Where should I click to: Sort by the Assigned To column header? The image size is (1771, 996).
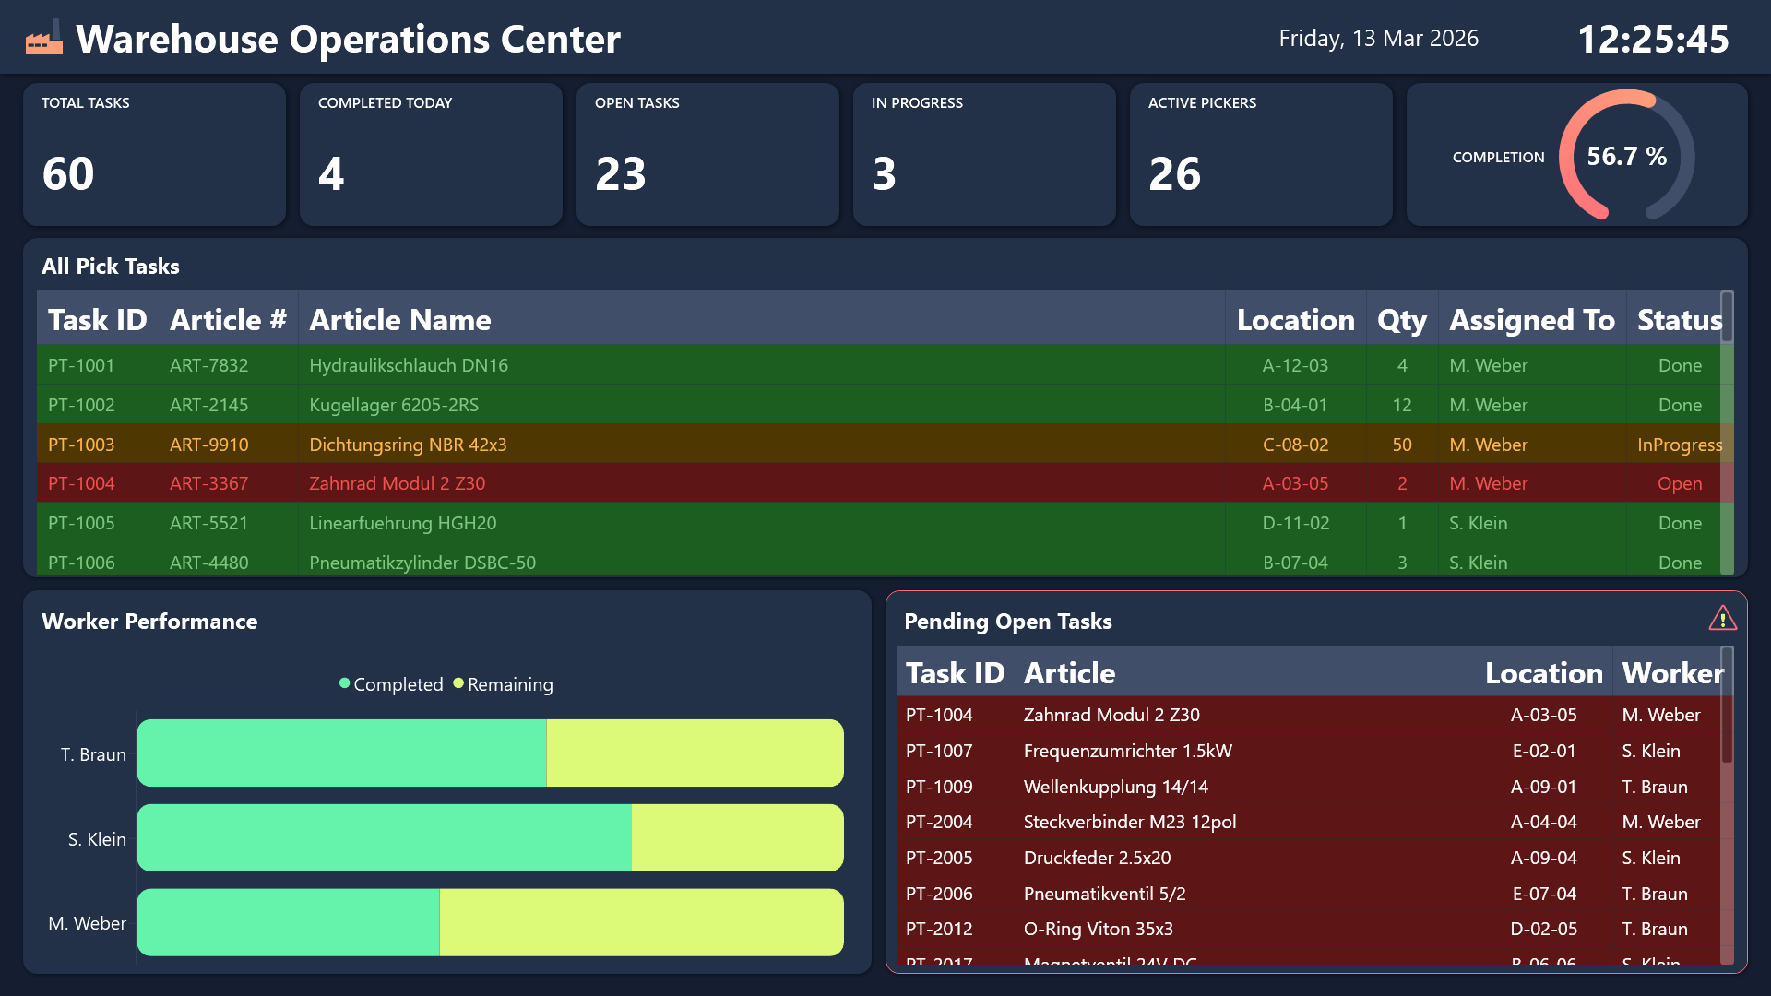1531,319
